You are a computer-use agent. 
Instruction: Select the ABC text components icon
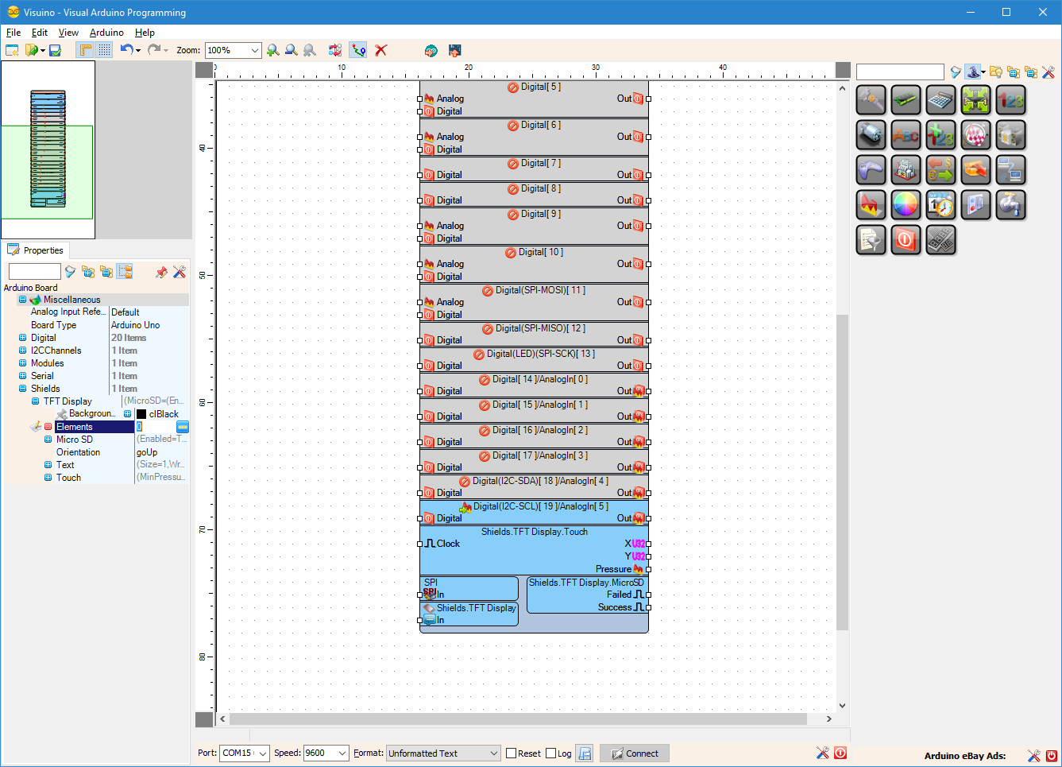coord(906,135)
